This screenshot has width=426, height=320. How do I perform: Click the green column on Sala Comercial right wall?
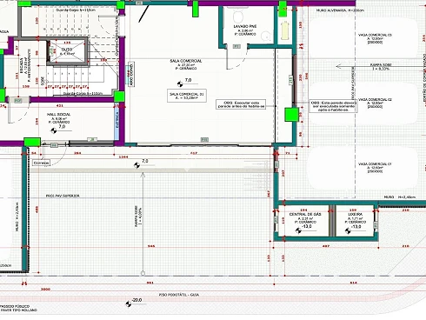[x=291, y=115]
